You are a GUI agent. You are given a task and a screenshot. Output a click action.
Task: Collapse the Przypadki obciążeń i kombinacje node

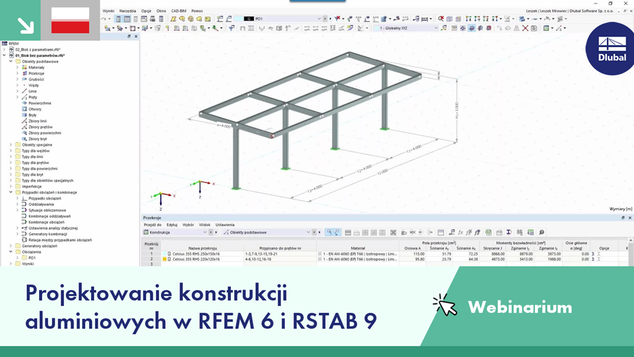[x=11, y=192]
